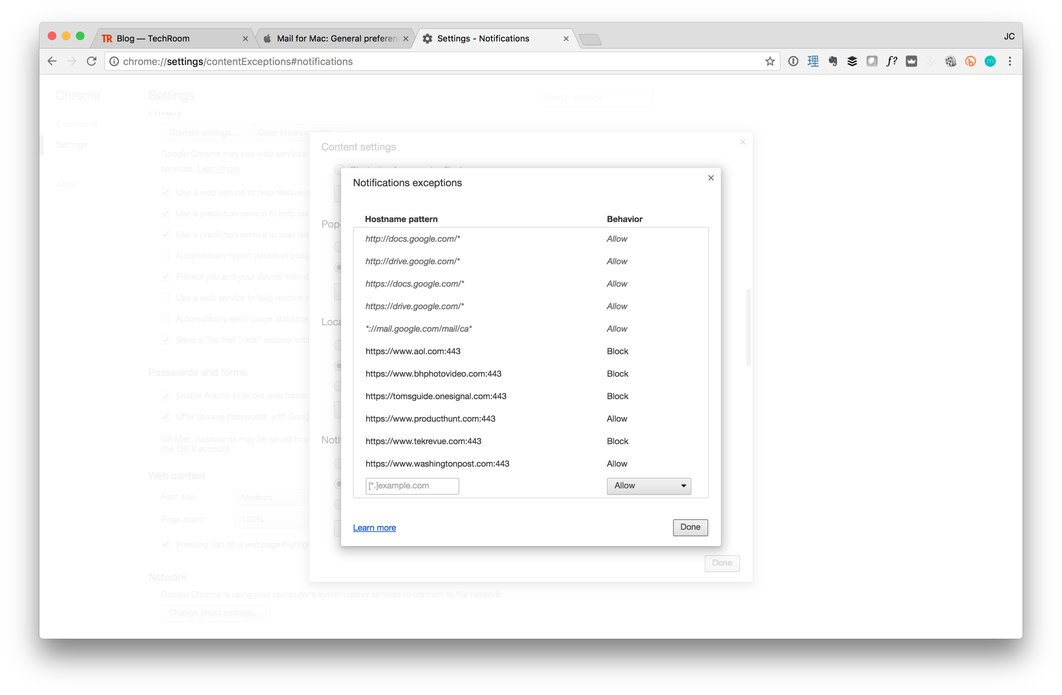Toggle dimmed Automatically send usage statistics checkbox
The height and width of the screenshot is (695, 1062).
pyautogui.click(x=166, y=319)
